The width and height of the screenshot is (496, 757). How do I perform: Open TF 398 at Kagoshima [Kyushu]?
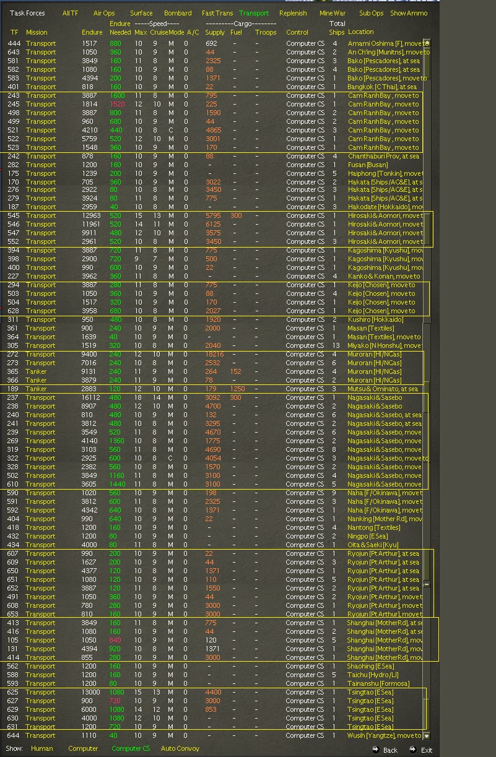coord(215,259)
